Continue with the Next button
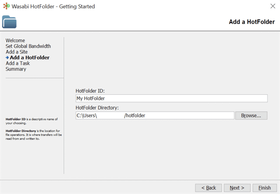This screenshot has width=280, height=194. tap(237, 188)
